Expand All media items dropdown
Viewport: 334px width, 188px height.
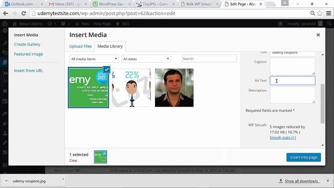pyautogui.click(x=94, y=59)
